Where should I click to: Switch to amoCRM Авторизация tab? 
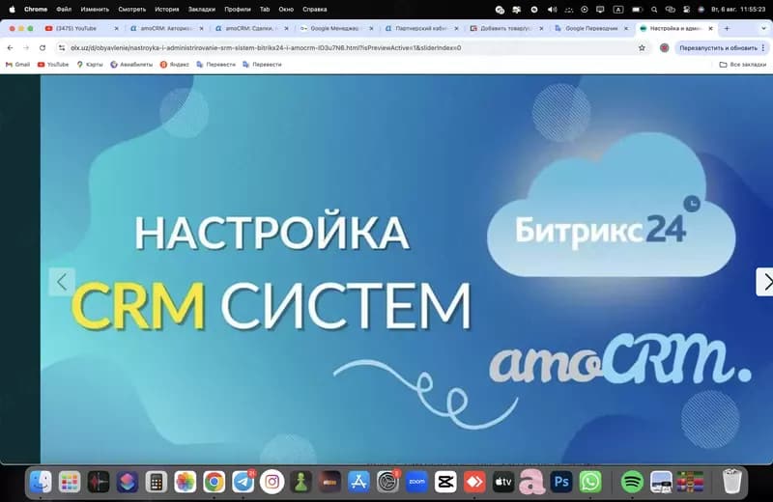click(x=167, y=29)
